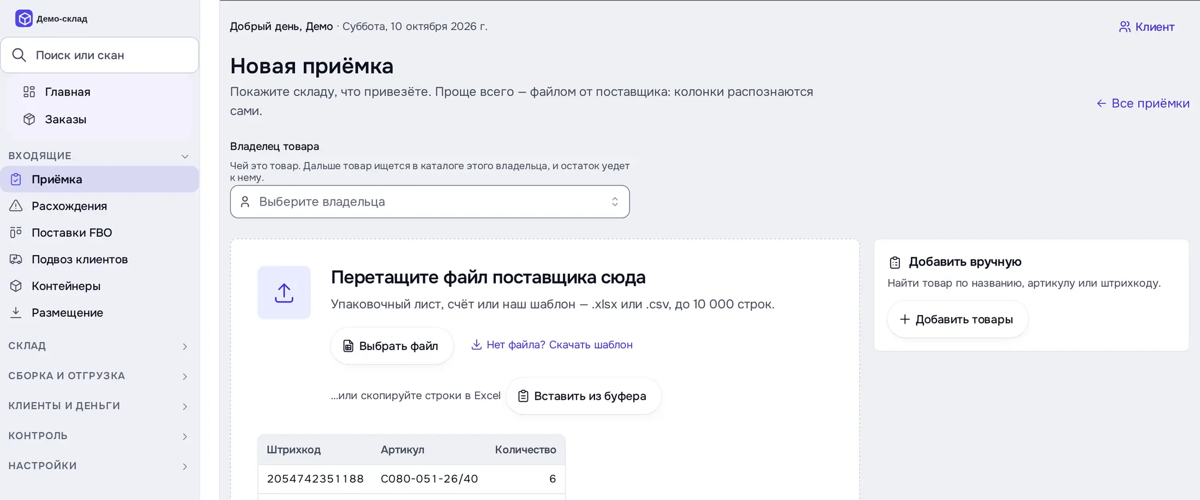Click the Расхождения warning triangle icon
The image size is (1200, 500).
[16, 206]
